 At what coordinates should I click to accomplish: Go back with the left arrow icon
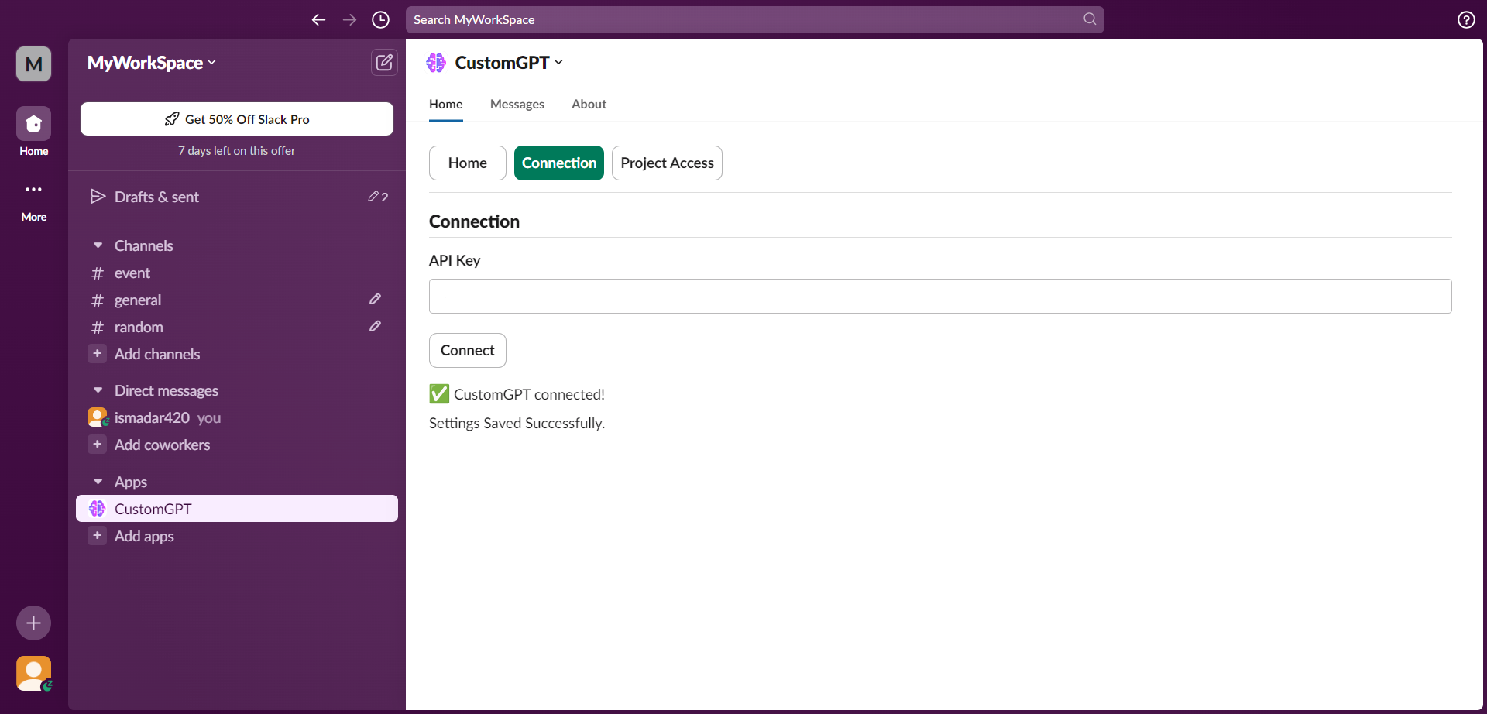click(318, 20)
